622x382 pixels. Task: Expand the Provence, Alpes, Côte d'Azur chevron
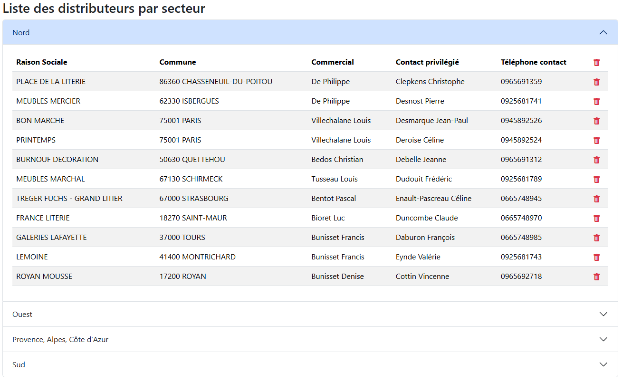click(603, 339)
